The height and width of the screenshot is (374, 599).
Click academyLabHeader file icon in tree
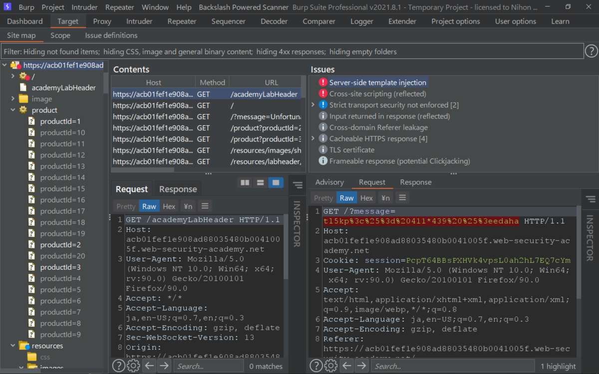coord(23,87)
